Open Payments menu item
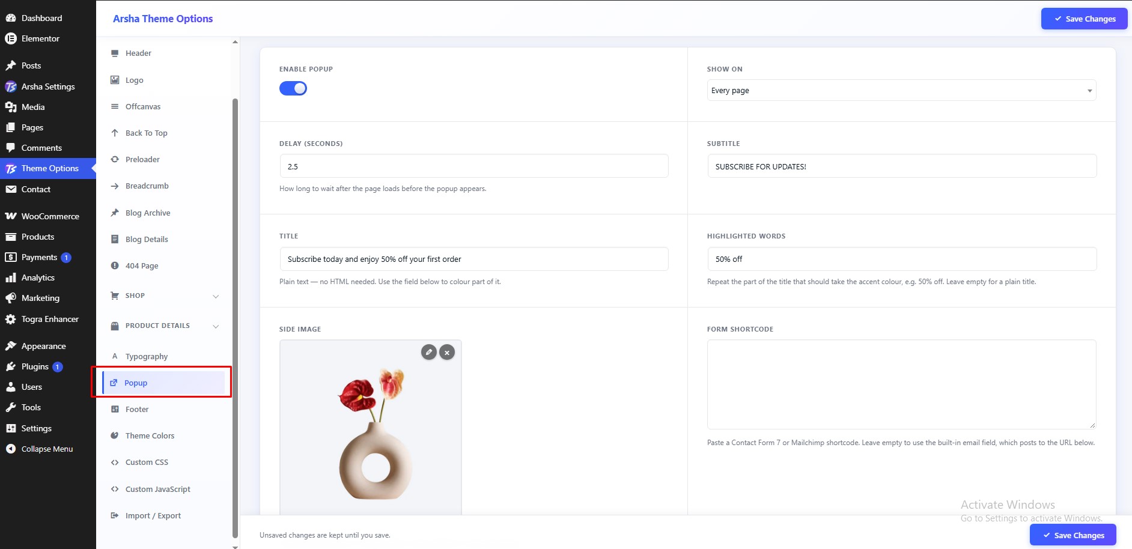 point(48,257)
